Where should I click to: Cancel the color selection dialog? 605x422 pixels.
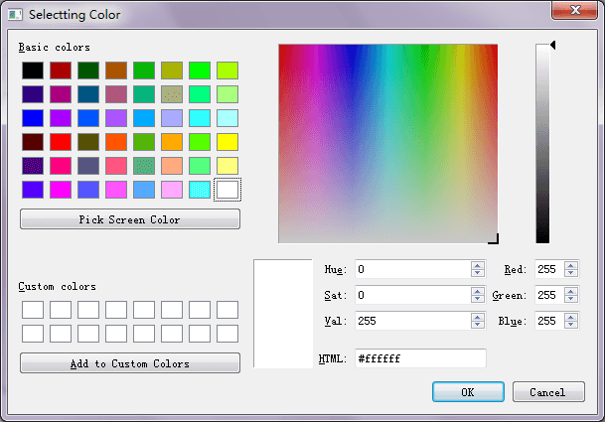[547, 392]
